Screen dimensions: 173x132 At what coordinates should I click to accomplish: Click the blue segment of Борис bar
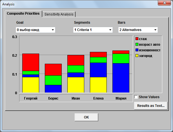53,89
